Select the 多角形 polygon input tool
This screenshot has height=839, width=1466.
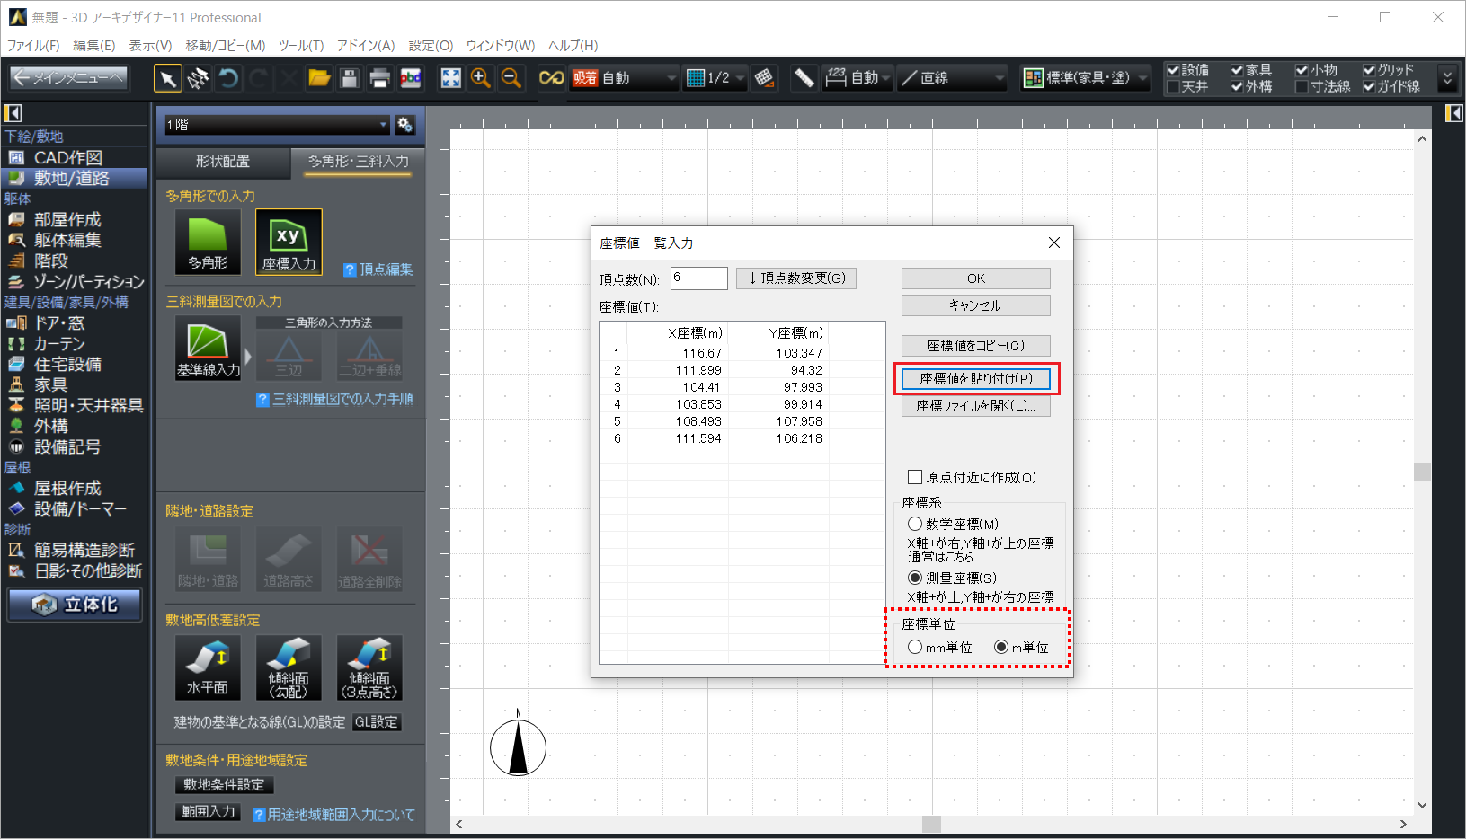pyautogui.click(x=208, y=241)
